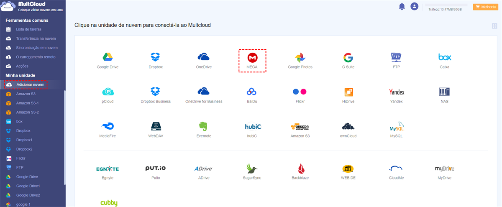Viewport: 502px width, 207px height.
Task: Select Google Photos service
Action: tap(300, 57)
